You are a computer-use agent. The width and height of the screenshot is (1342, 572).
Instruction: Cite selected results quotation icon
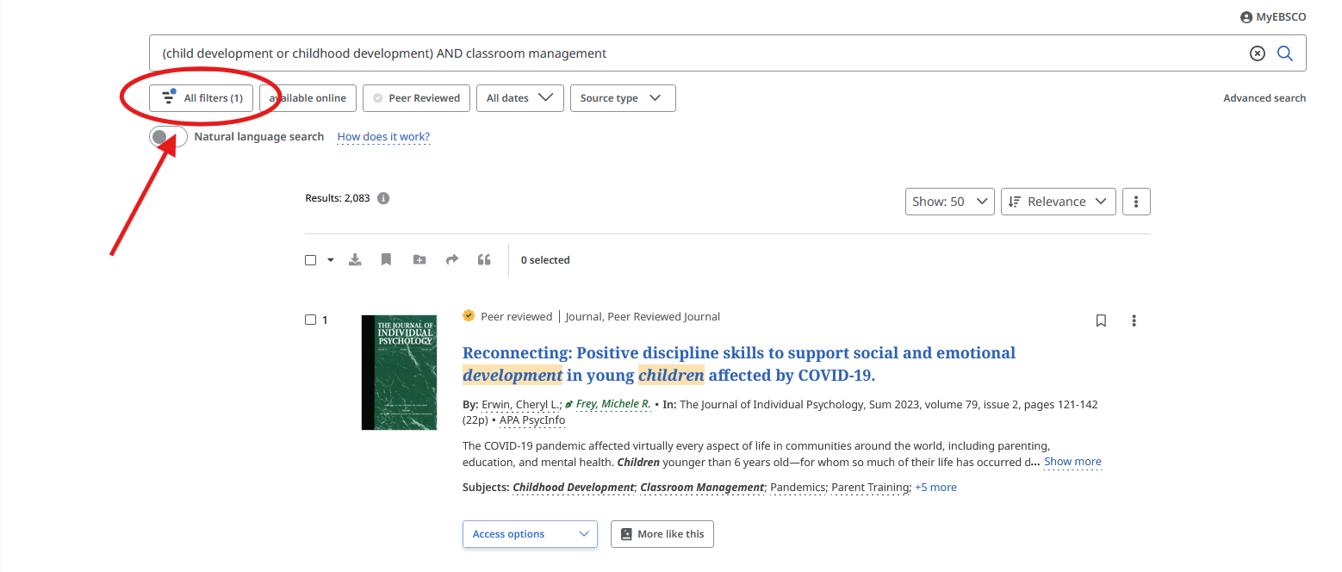484,259
